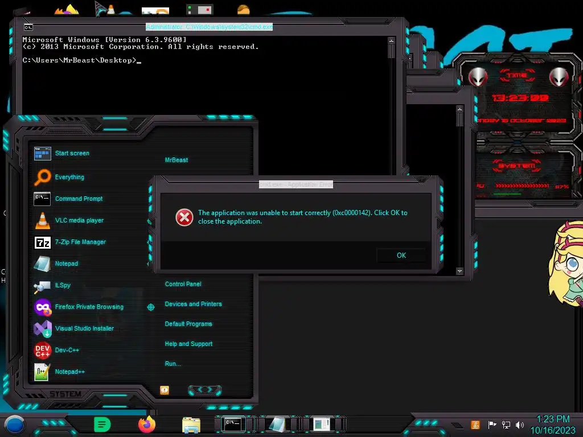This screenshot has height=437, width=583.
Task: Select Start screen label in start menu
Action: tap(72, 153)
